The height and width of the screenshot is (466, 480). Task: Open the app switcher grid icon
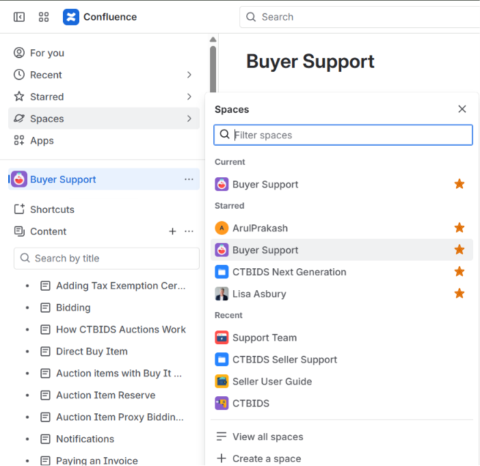click(44, 17)
